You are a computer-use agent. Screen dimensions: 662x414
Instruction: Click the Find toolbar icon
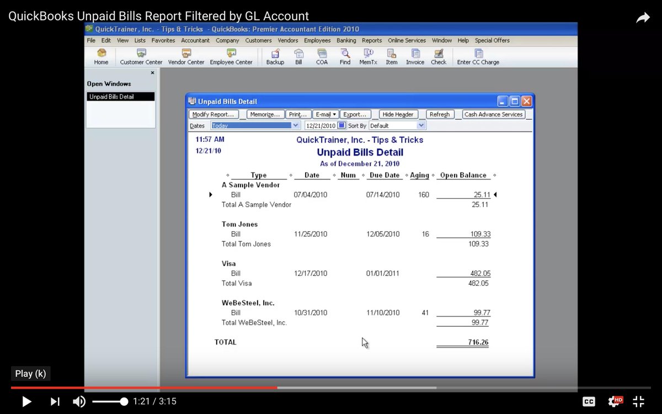click(345, 57)
